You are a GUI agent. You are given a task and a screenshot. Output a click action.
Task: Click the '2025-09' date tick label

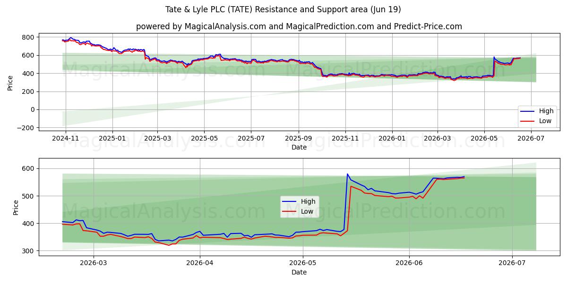298,138
